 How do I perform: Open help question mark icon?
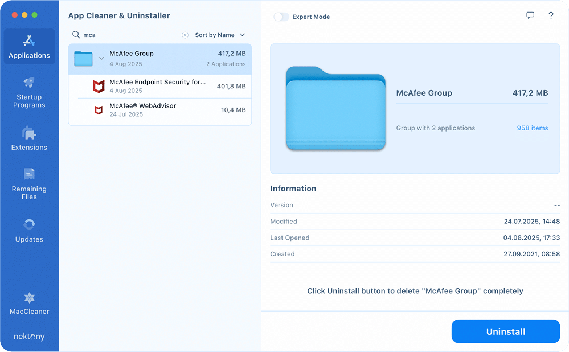[x=551, y=15]
